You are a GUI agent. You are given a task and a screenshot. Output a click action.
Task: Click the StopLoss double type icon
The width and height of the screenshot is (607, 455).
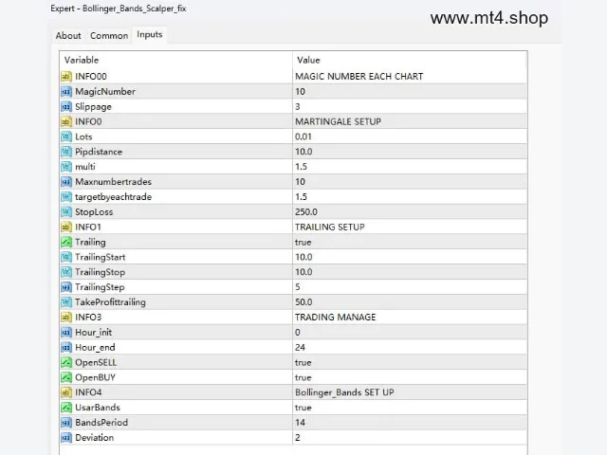coord(66,212)
